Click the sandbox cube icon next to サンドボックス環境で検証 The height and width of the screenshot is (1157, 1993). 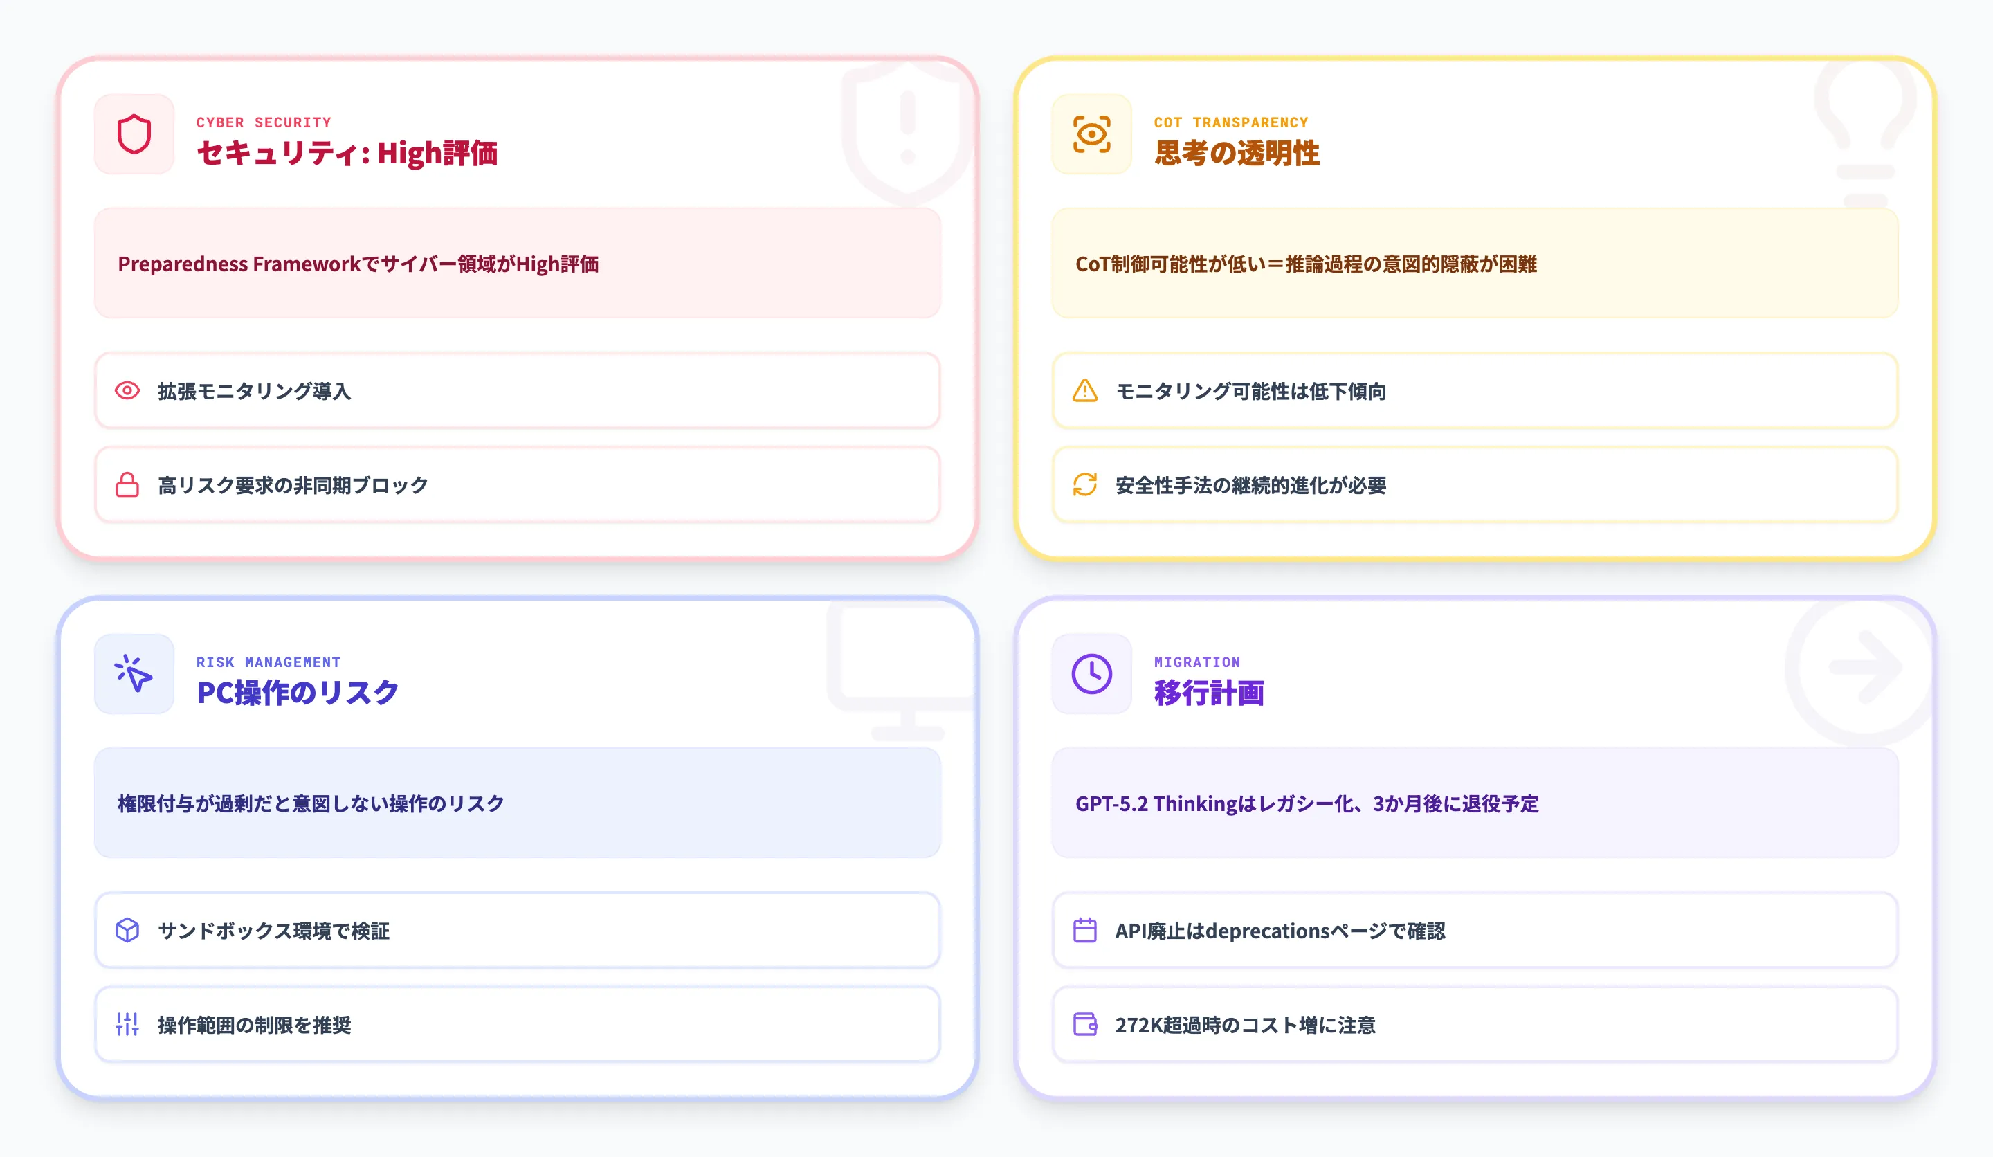click(x=127, y=931)
